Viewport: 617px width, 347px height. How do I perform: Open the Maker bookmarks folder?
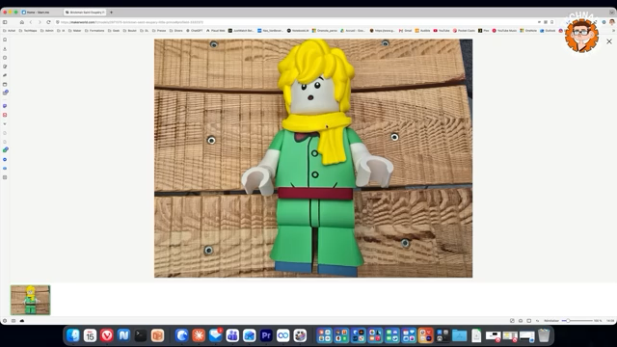click(75, 30)
